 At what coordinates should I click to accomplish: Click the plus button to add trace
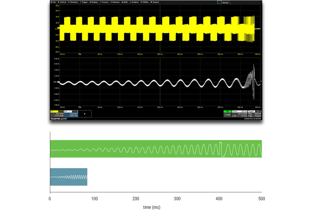coord(85,114)
